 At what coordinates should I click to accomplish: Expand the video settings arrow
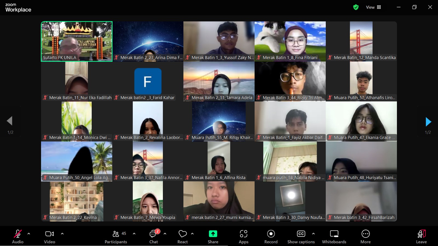click(x=62, y=234)
